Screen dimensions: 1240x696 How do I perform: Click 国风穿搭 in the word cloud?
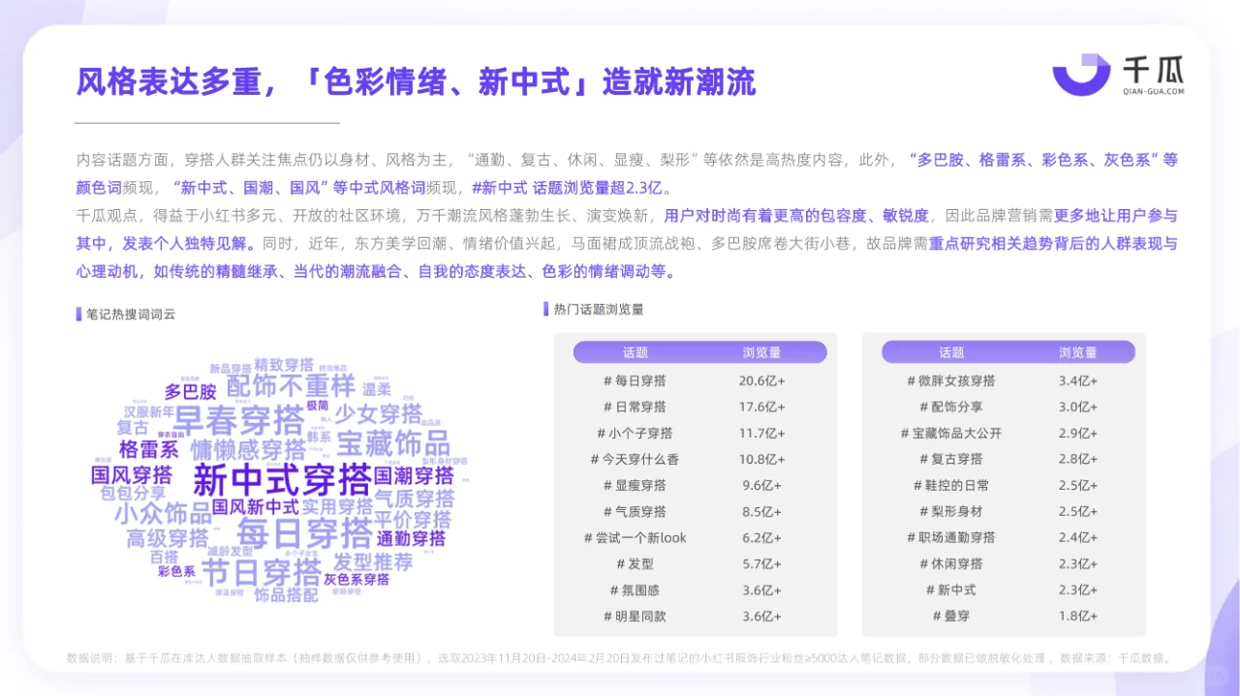[x=132, y=475]
